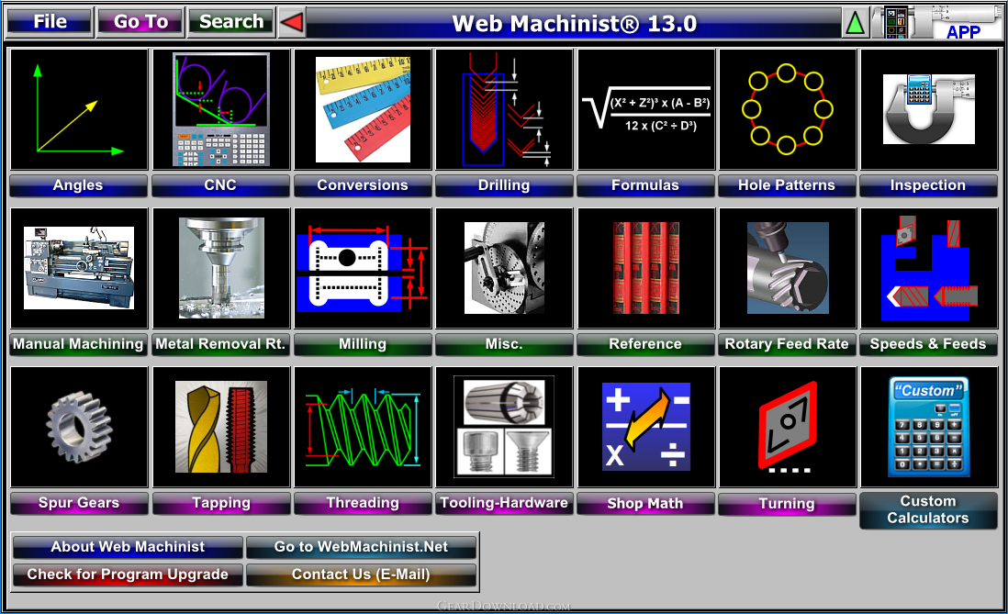This screenshot has height=614, width=1008.
Task: Click the Custom Calculators label button
Action: point(928,510)
